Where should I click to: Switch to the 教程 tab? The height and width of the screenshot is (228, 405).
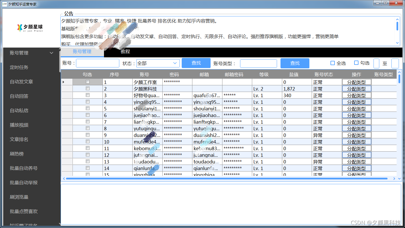[125, 52]
